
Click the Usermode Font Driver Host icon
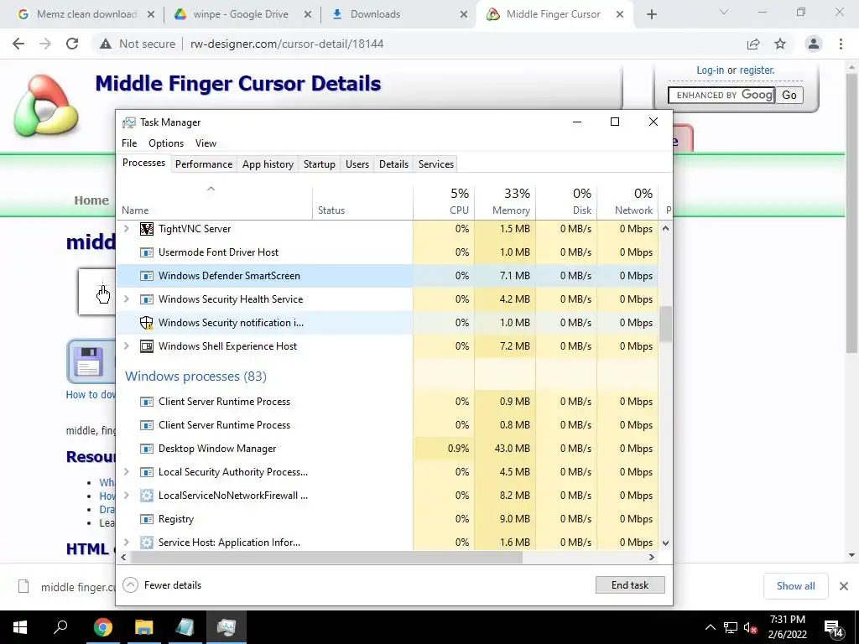(x=146, y=252)
